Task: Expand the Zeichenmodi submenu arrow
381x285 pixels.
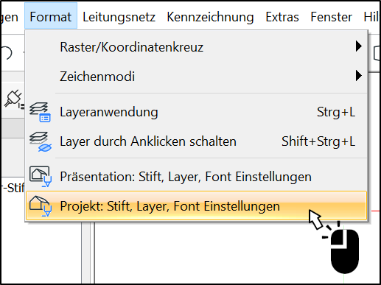Action: 359,76
